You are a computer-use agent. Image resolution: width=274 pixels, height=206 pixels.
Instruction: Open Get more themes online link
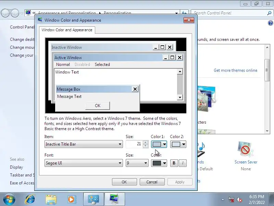pyautogui.click(x=235, y=70)
